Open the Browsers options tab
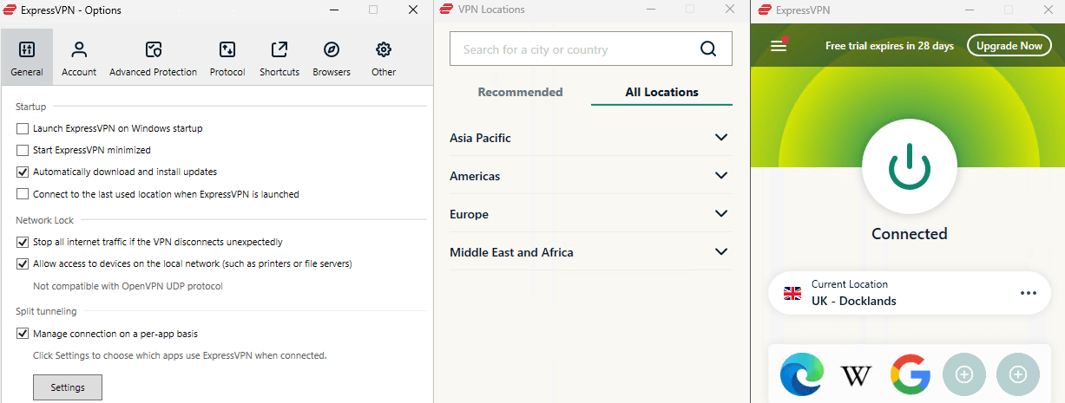 [x=332, y=57]
